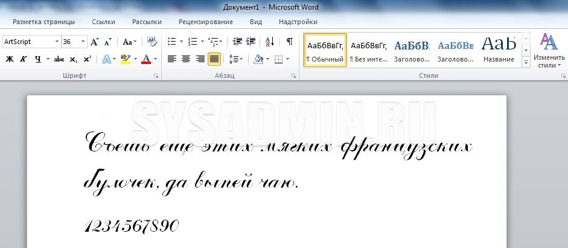Apply paragraph shading paint bucket
This screenshot has height=248, width=568.
(258, 59)
